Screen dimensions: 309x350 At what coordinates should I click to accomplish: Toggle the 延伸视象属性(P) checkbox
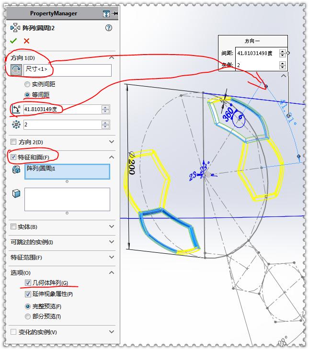coord(28,294)
